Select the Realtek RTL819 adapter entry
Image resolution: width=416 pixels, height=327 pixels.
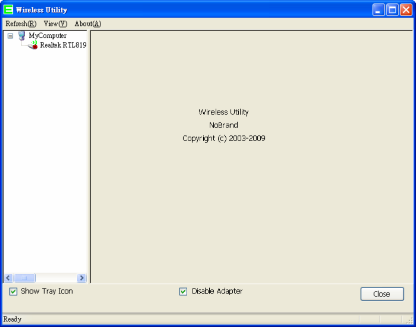(63, 45)
